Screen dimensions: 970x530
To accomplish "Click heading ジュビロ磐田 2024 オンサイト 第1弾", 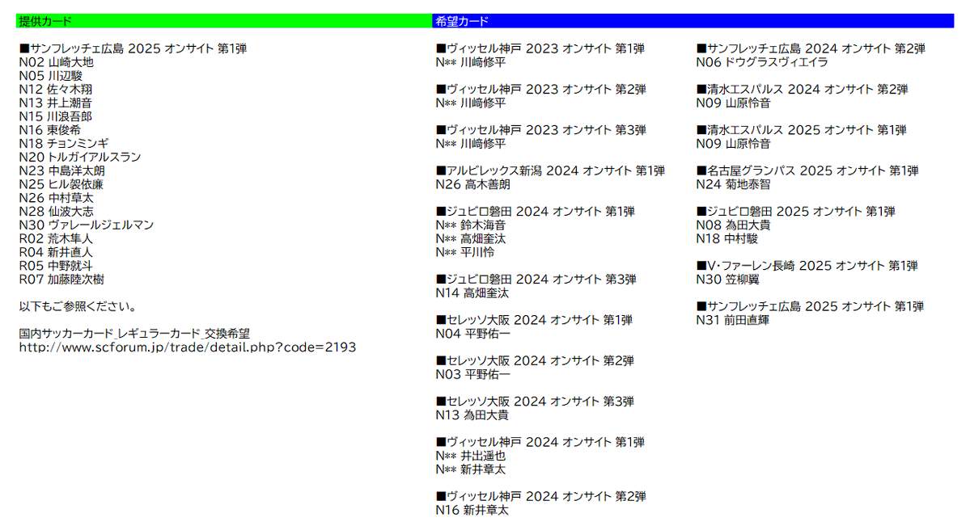I will [535, 212].
